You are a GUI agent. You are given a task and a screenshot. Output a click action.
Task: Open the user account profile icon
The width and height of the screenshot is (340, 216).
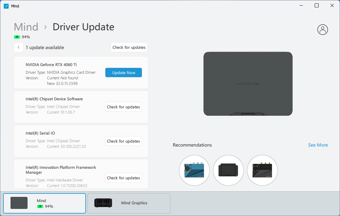coord(322,30)
